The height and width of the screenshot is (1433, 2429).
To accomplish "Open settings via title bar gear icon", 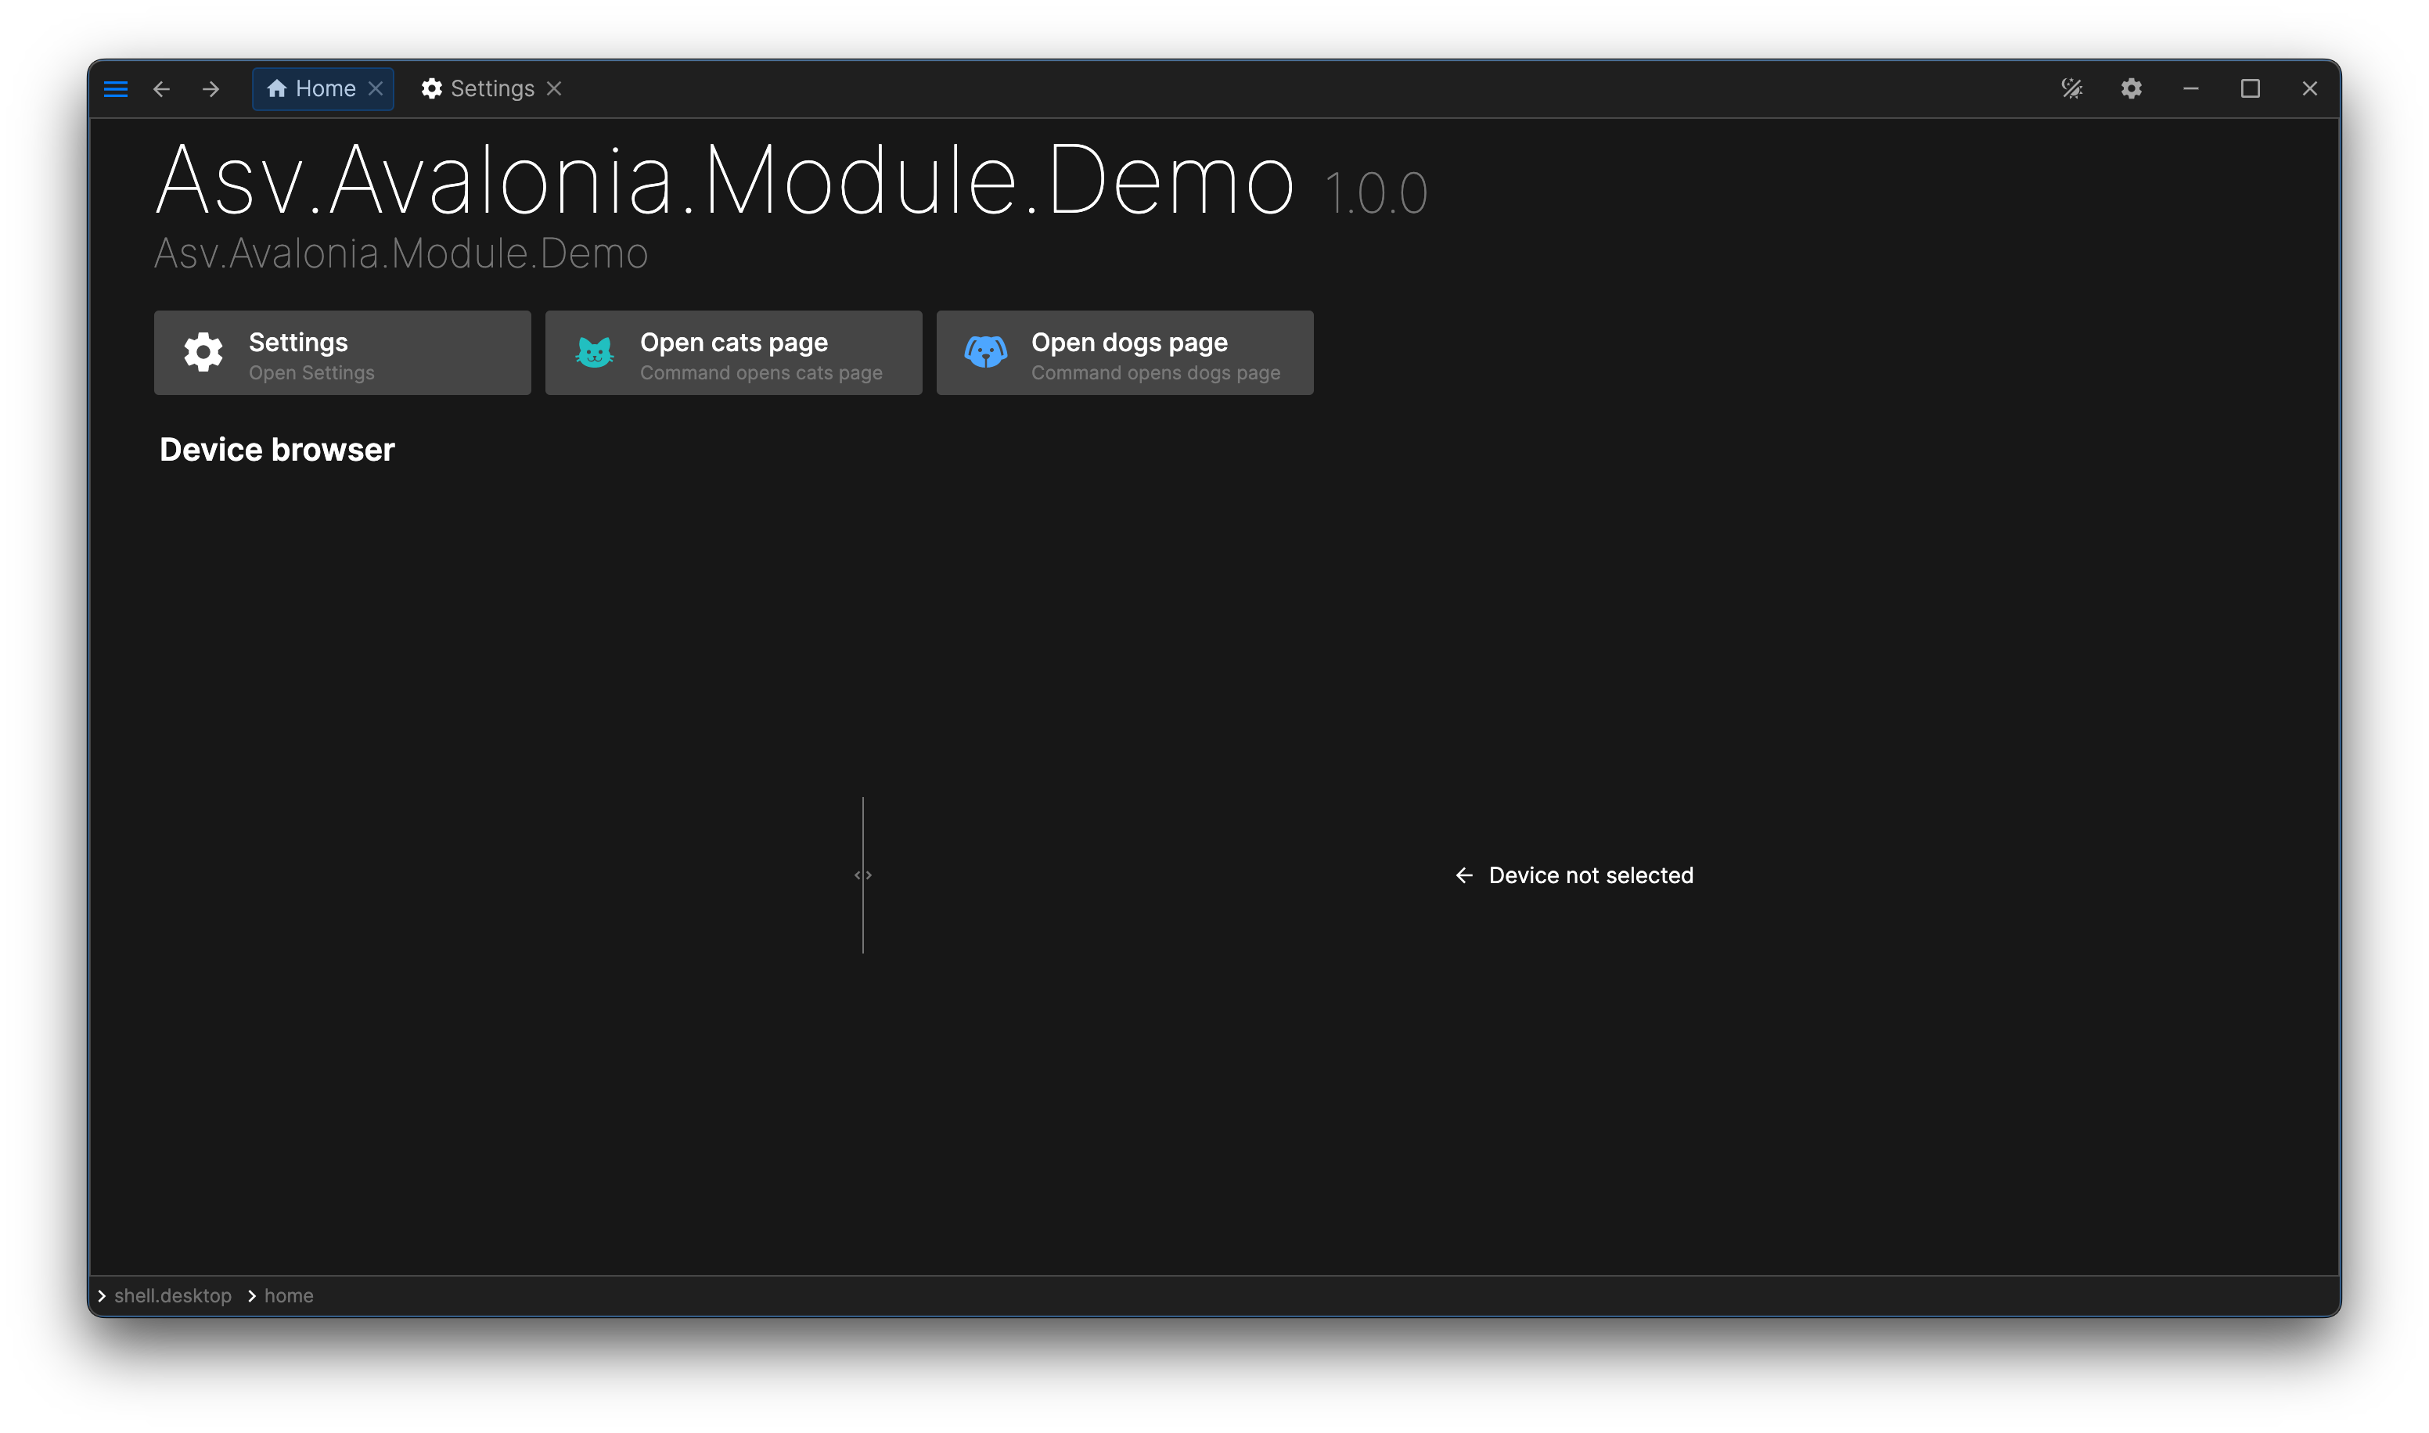I will pos(2132,89).
